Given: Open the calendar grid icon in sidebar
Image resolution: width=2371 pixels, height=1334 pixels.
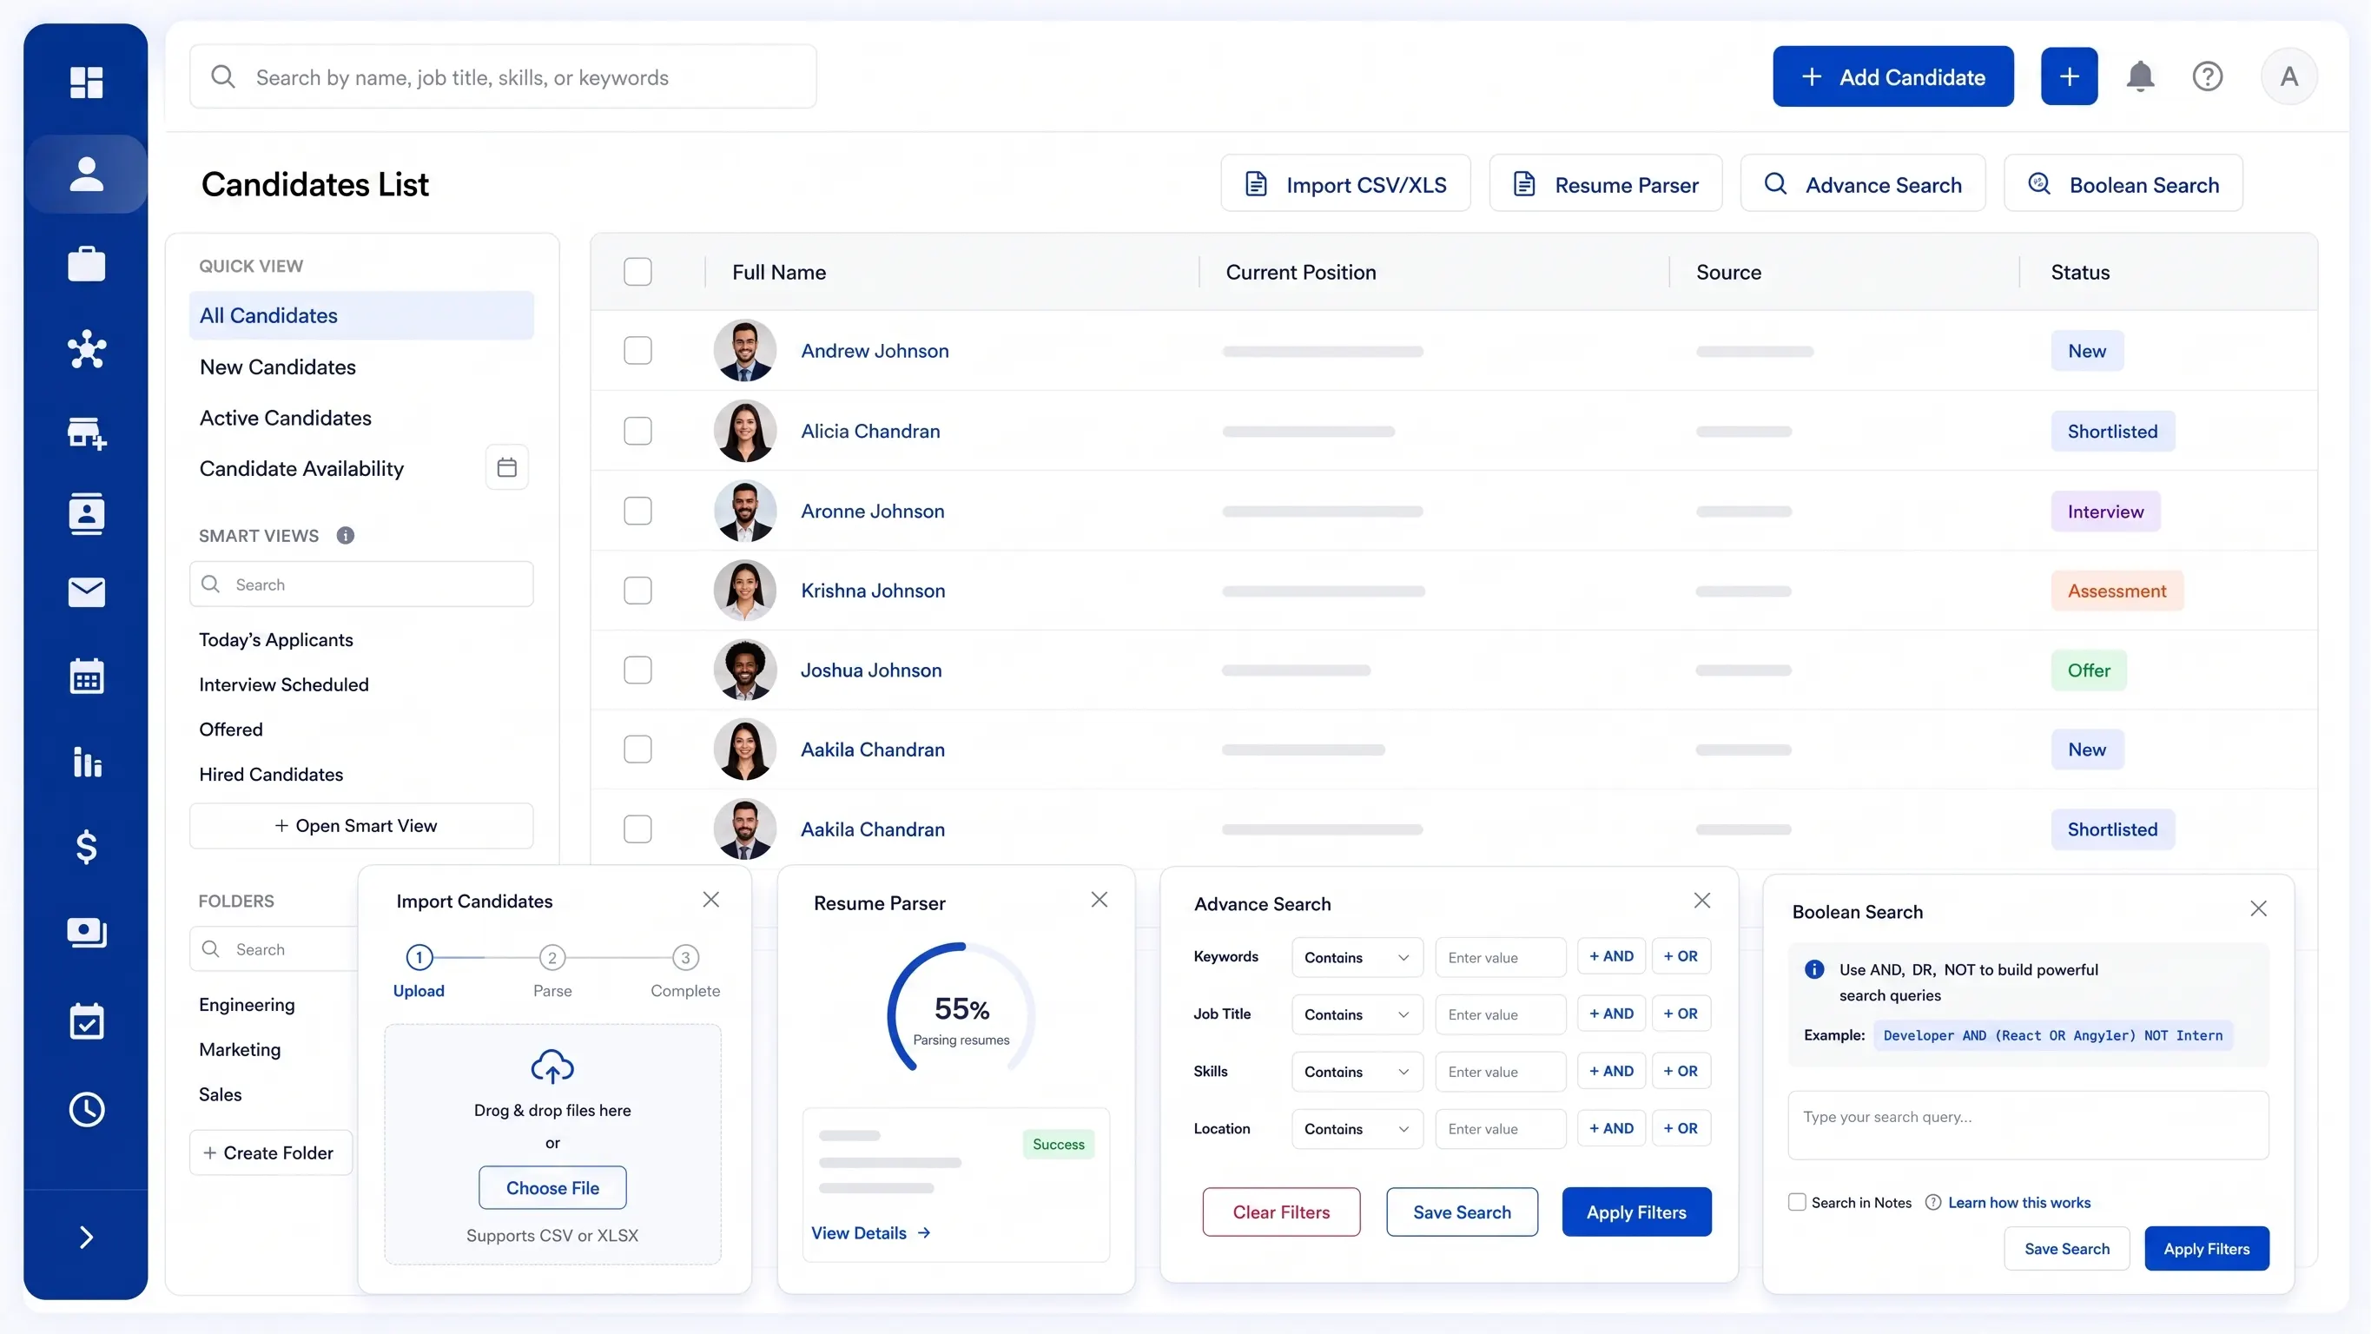Looking at the screenshot, I should [87, 676].
